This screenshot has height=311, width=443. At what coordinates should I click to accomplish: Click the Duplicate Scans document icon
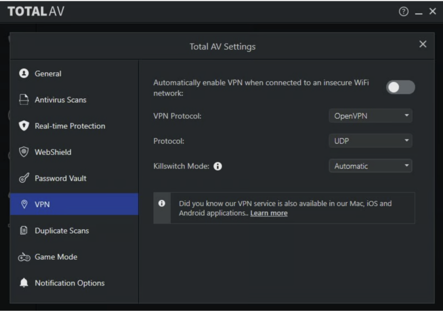click(x=24, y=231)
